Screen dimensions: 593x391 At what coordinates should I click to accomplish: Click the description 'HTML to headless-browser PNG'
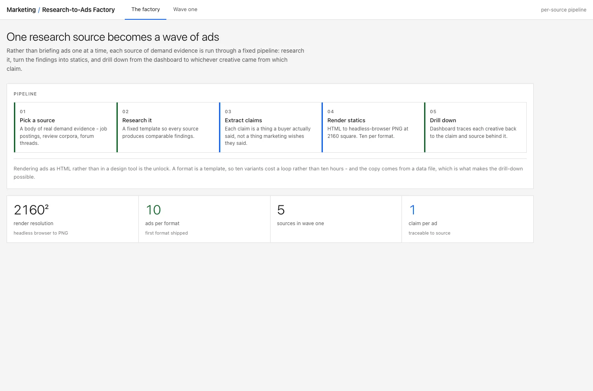pos(368,133)
